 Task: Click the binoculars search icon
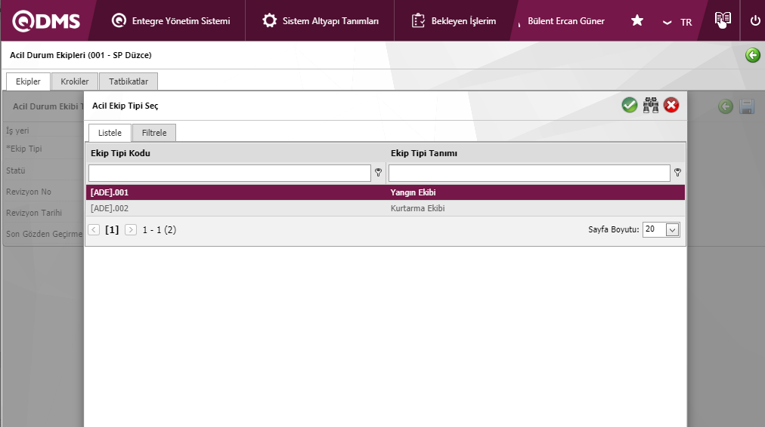coord(650,105)
